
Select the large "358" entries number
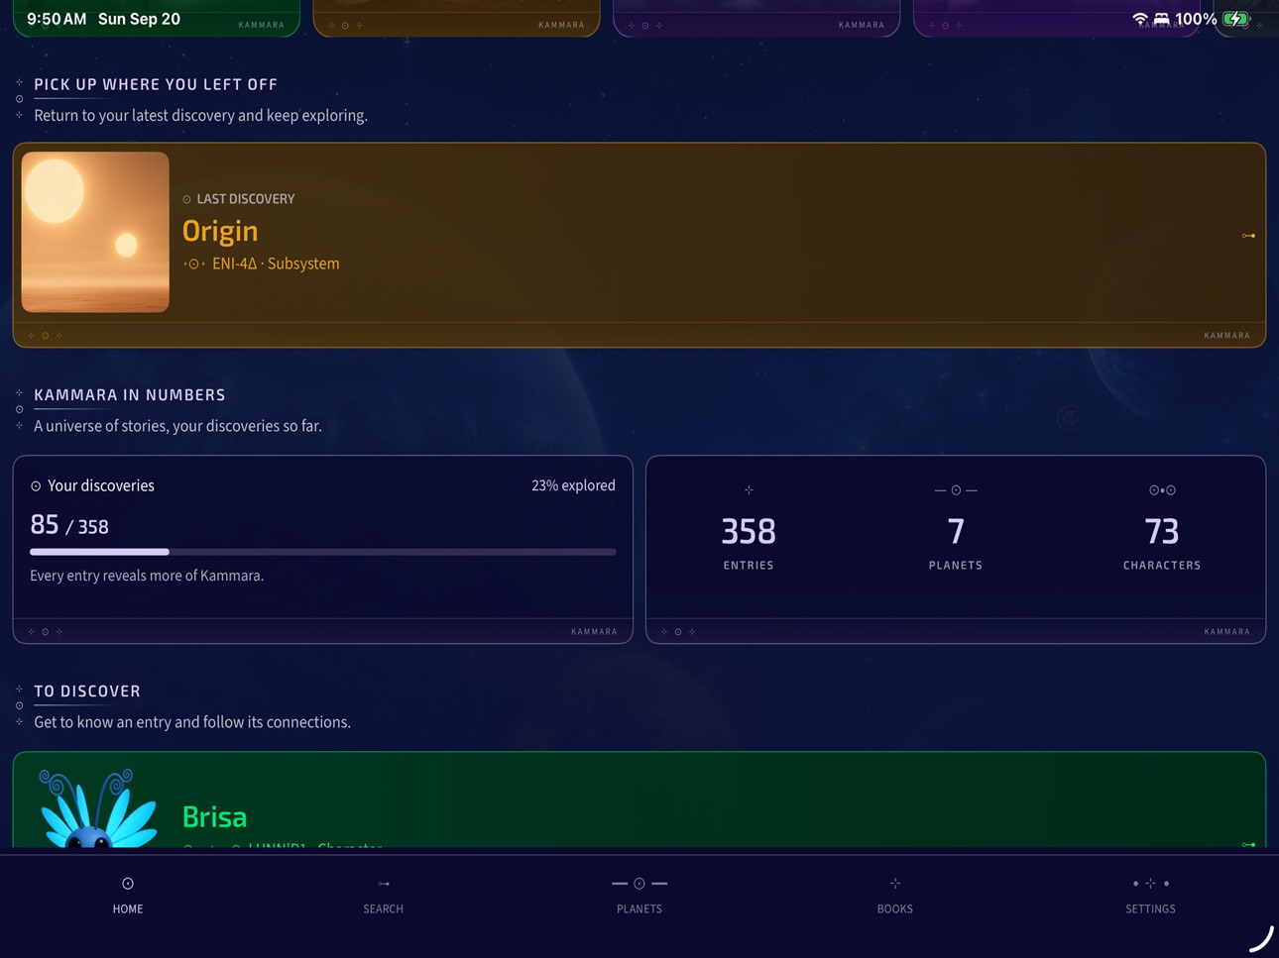749,532
